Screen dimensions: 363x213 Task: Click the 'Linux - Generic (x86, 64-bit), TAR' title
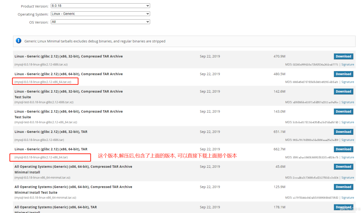tap(51, 149)
